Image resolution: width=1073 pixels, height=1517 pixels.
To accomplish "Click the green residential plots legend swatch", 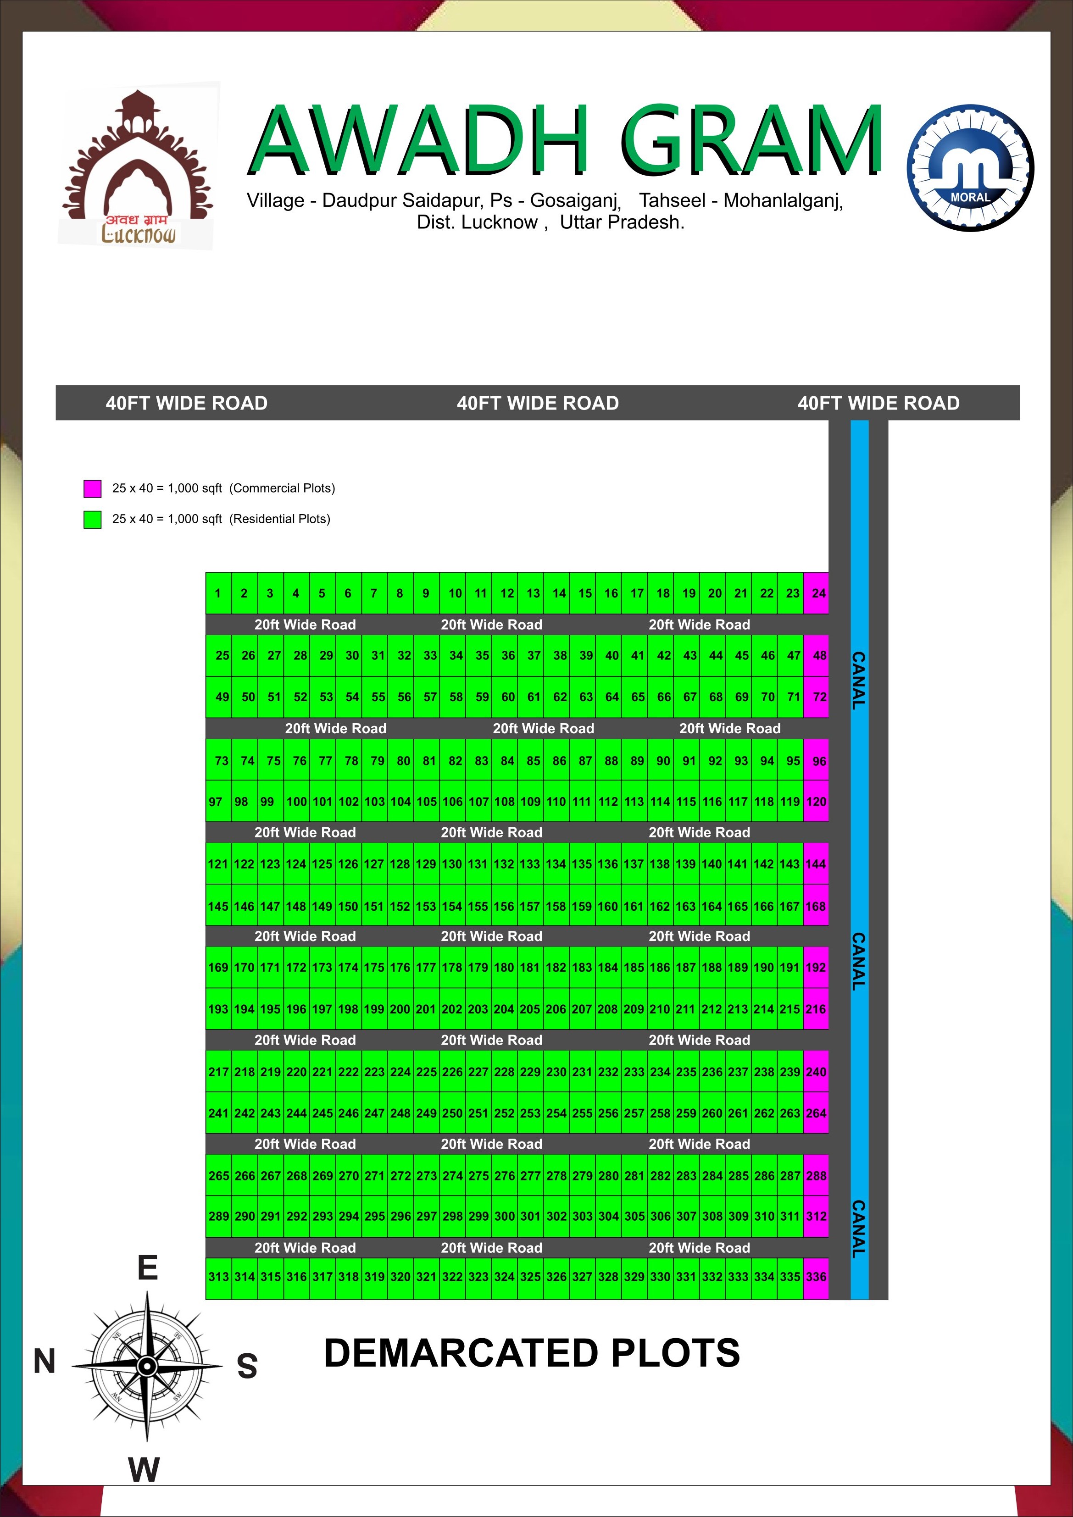I will tap(93, 519).
